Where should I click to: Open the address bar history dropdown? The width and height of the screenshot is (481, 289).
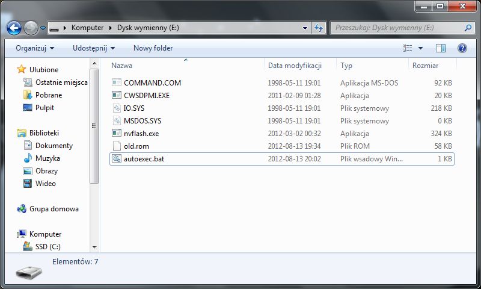coord(305,28)
